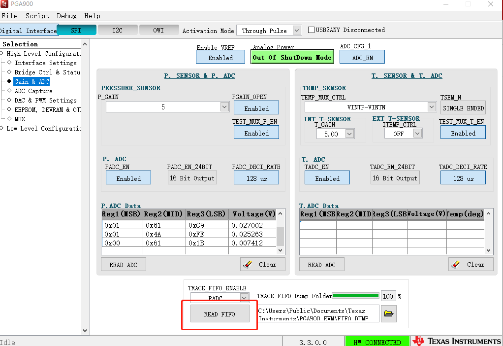
Task: Click the Selection panel scroll up arrow
Action: tap(85, 44)
